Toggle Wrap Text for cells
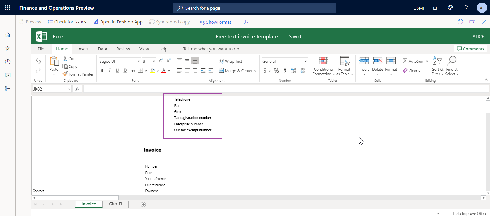The height and width of the screenshot is (216, 490). point(231,61)
